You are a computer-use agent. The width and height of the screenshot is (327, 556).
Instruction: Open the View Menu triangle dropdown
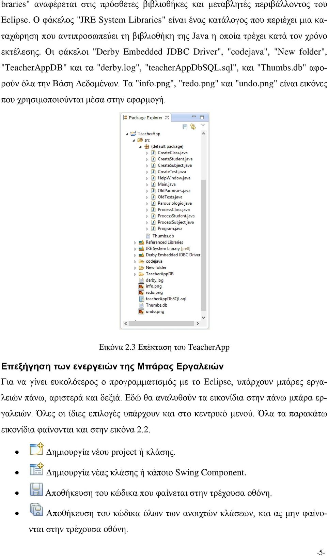tap(203, 125)
